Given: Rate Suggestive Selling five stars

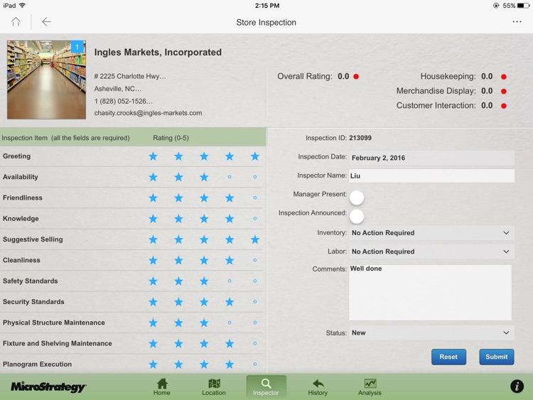Looking at the screenshot, I should tap(255, 239).
